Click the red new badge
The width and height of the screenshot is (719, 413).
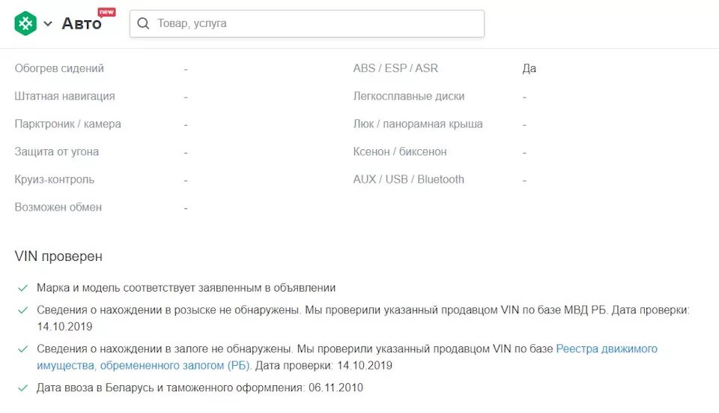pos(107,12)
